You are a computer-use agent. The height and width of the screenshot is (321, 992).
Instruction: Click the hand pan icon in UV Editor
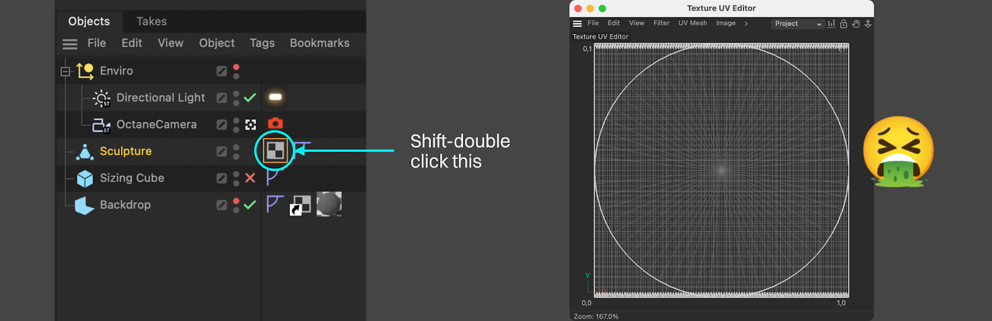click(x=856, y=24)
